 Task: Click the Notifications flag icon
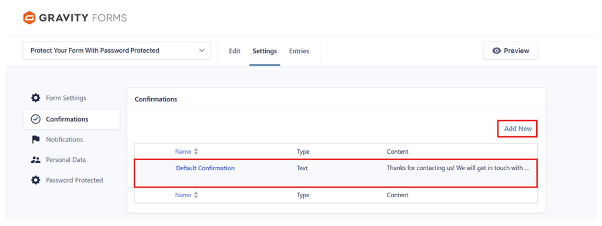[x=36, y=140]
